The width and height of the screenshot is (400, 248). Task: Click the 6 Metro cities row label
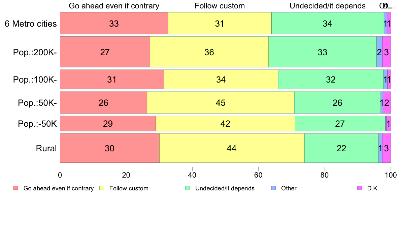(31, 24)
